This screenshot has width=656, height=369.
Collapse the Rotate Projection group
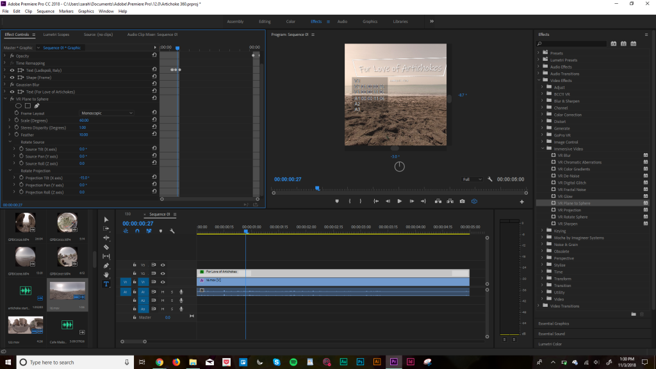click(10, 170)
